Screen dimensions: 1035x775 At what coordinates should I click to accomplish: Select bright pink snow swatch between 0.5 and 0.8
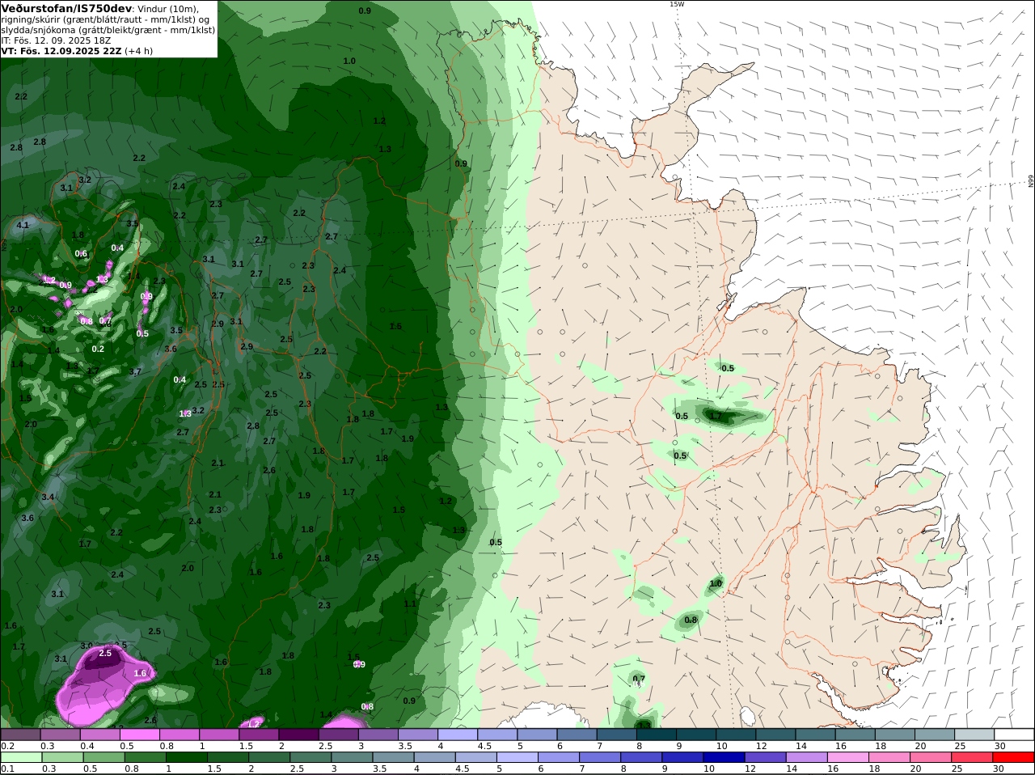[x=139, y=734]
